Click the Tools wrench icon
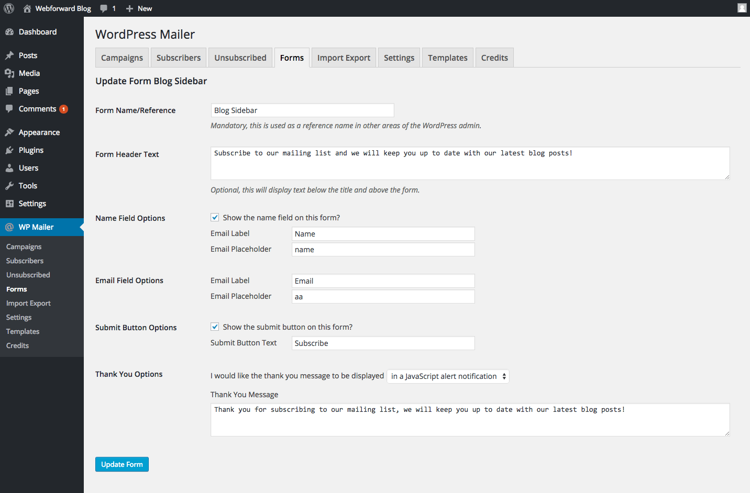The width and height of the screenshot is (750, 493). 9,186
